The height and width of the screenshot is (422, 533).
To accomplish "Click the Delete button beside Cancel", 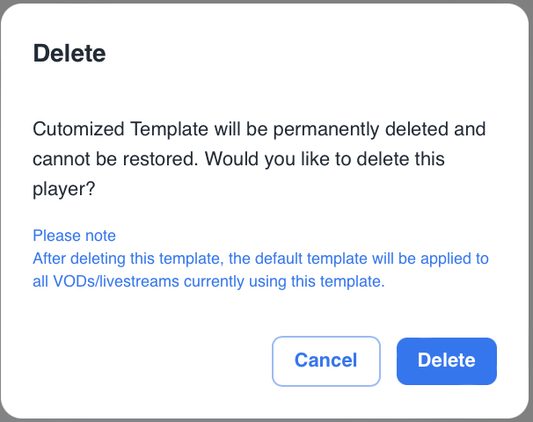I will click(446, 360).
